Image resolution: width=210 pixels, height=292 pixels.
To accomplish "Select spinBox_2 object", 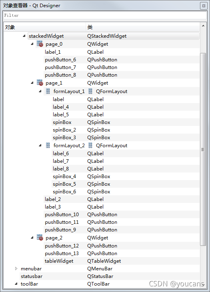I will click(x=64, y=130).
